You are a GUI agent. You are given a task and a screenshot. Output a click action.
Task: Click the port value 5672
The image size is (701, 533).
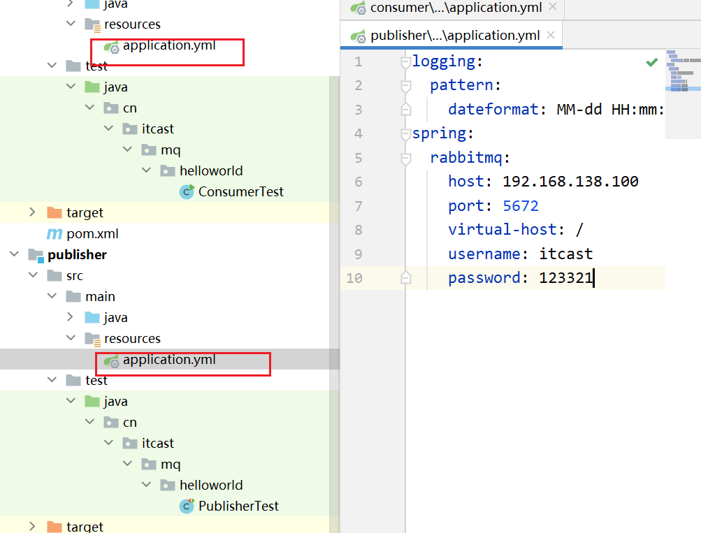pyautogui.click(x=521, y=205)
